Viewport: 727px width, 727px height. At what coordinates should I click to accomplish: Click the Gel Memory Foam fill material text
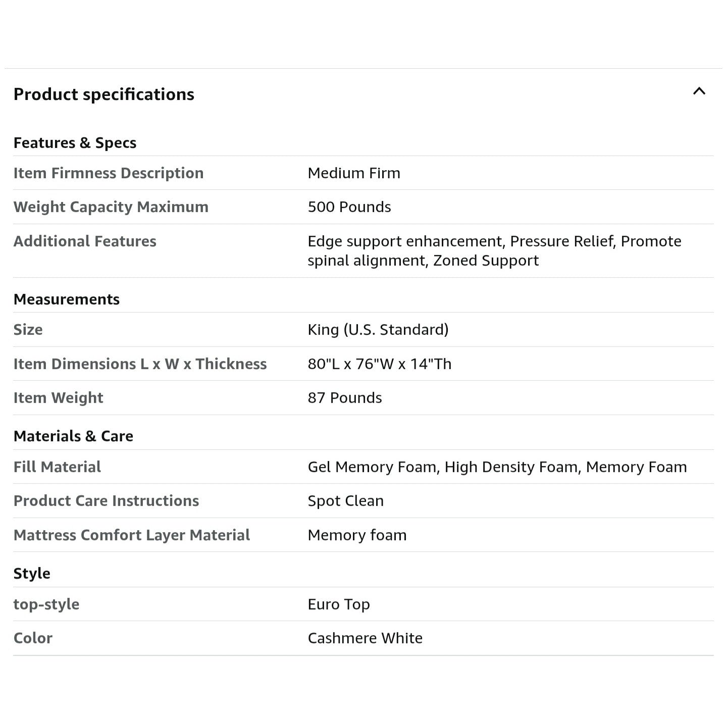(x=373, y=467)
